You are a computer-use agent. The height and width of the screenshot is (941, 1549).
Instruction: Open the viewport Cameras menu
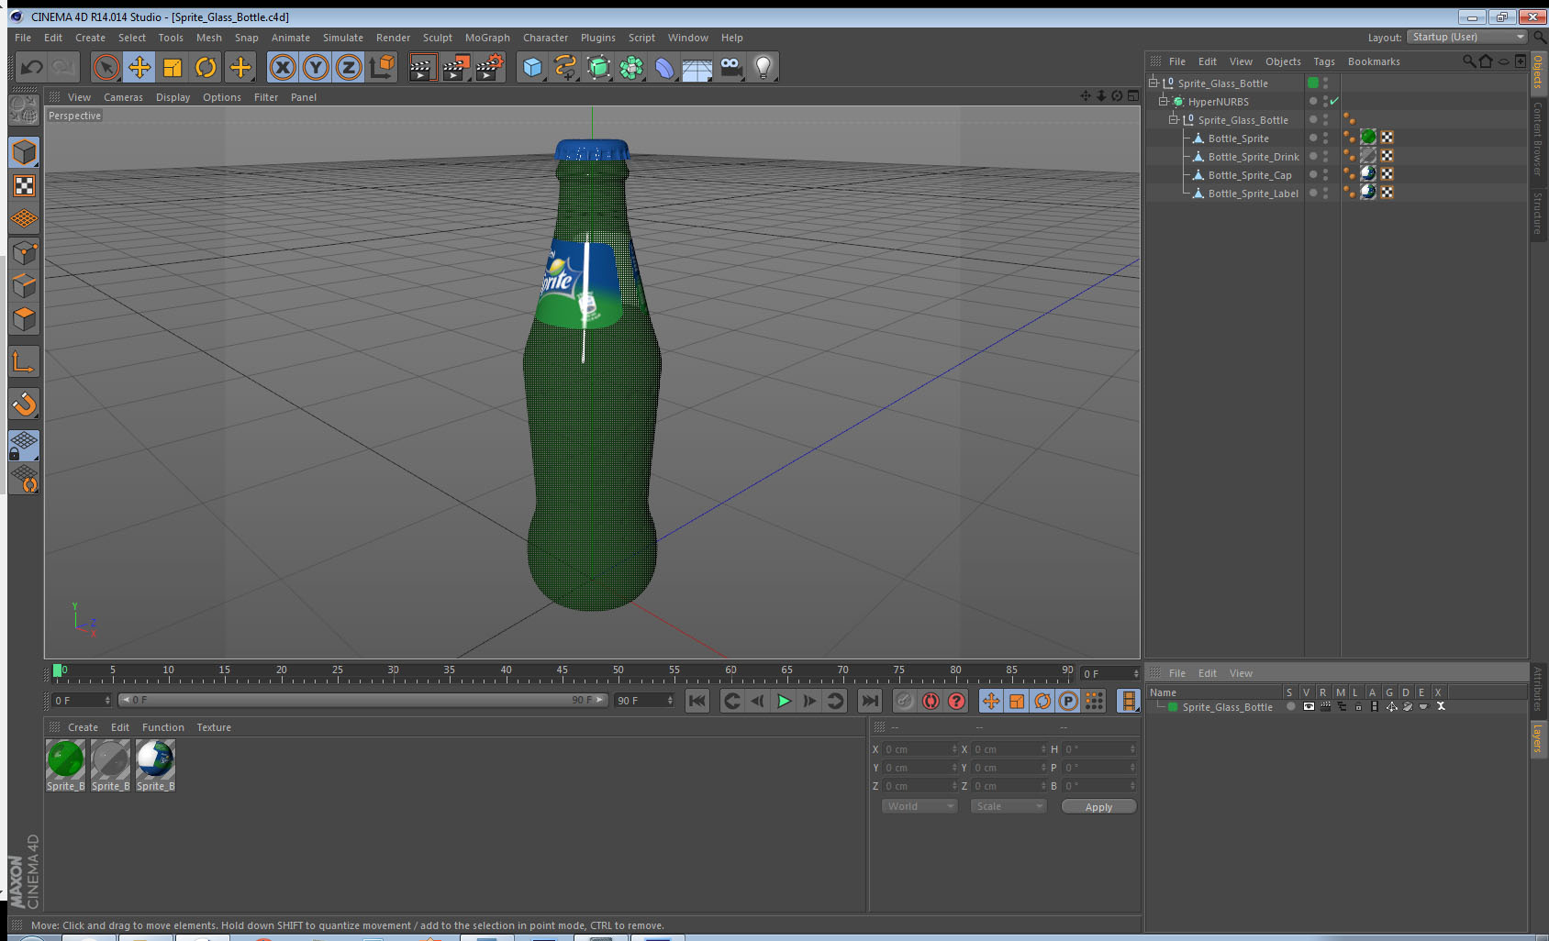[x=123, y=97]
